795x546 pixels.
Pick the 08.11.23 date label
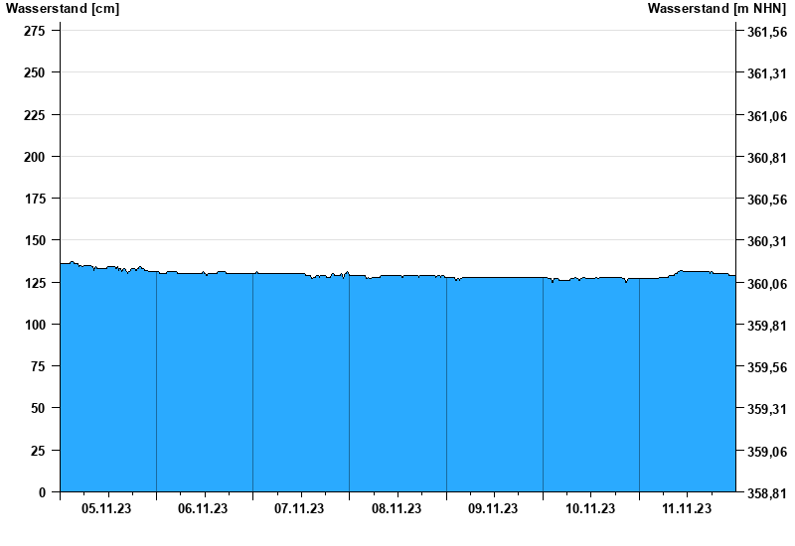[397, 509]
